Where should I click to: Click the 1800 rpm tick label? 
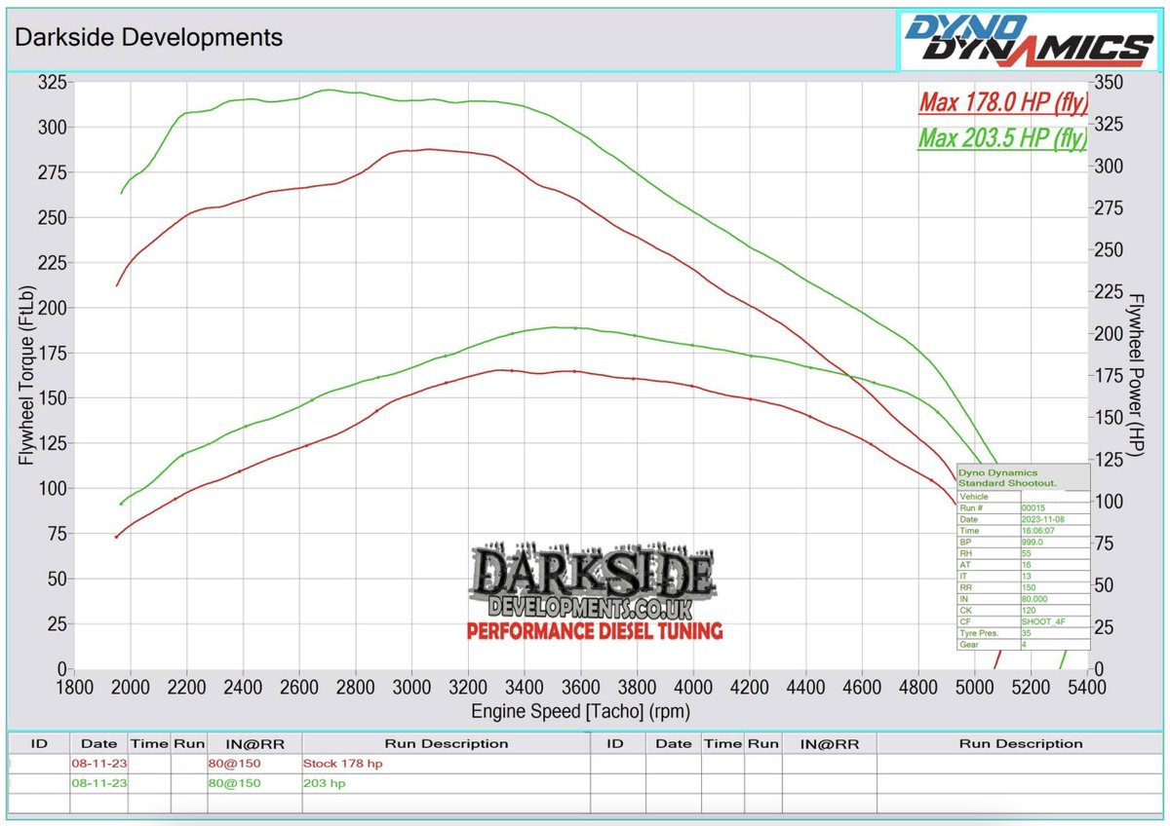pyautogui.click(x=74, y=687)
